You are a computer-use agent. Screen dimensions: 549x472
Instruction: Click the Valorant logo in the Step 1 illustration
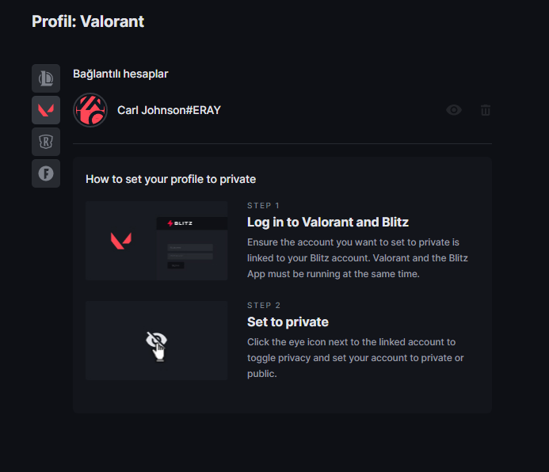[x=120, y=240]
